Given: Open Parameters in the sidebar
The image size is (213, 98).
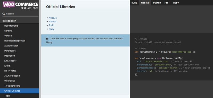Looking at the screenshot, I should tap(19, 51).
